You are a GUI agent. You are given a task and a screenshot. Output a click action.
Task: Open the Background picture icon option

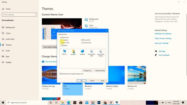86,20
